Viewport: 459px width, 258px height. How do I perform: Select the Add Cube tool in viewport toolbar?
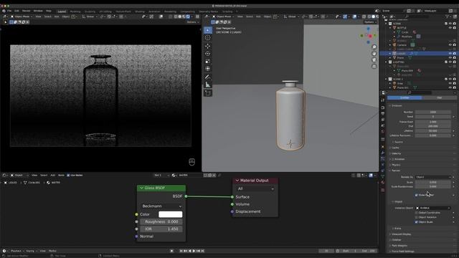(x=207, y=93)
